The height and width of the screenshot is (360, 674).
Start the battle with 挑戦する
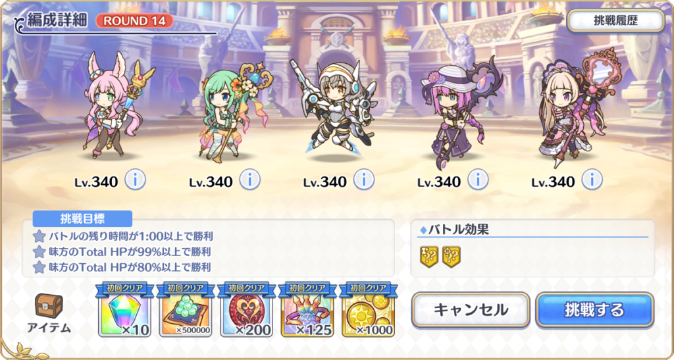pos(595,310)
